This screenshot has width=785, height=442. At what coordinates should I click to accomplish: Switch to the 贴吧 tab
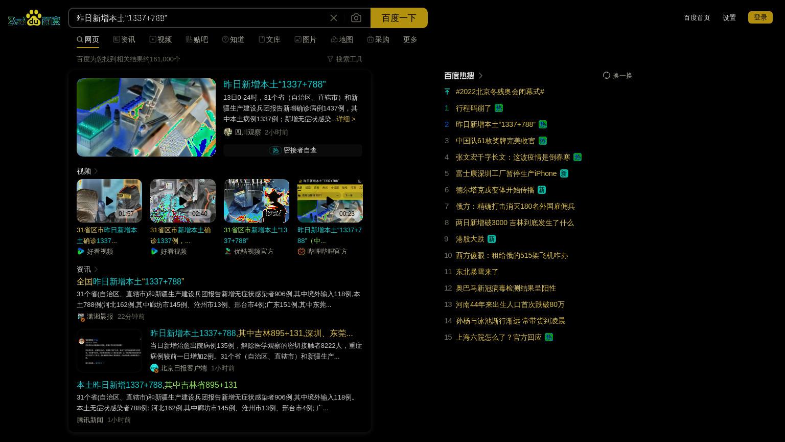(x=197, y=39)
